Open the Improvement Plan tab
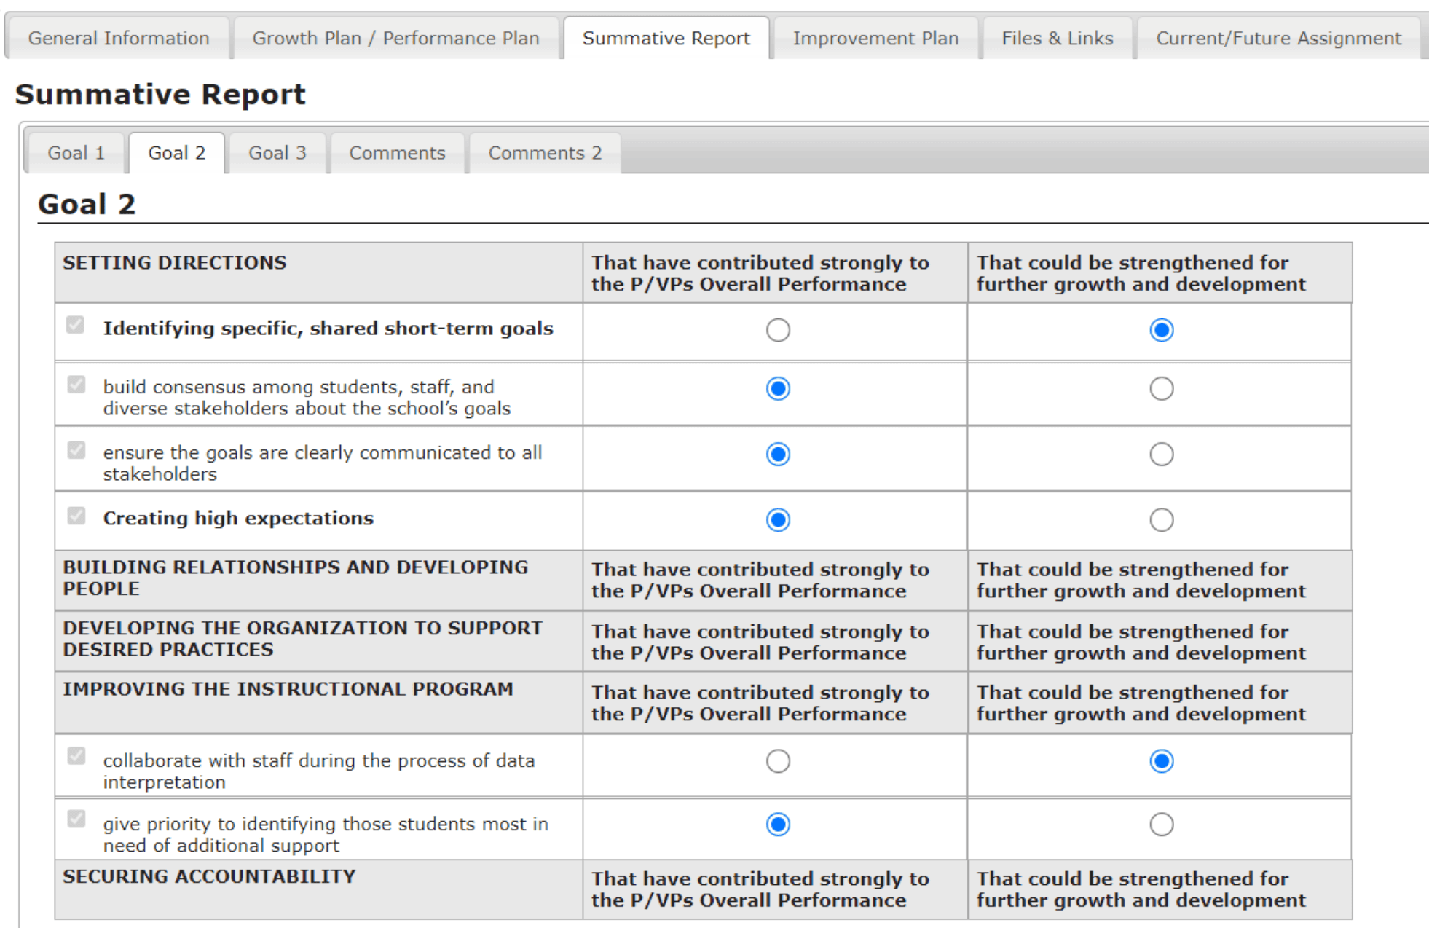The image size is (1429, 928). [875, 38]
